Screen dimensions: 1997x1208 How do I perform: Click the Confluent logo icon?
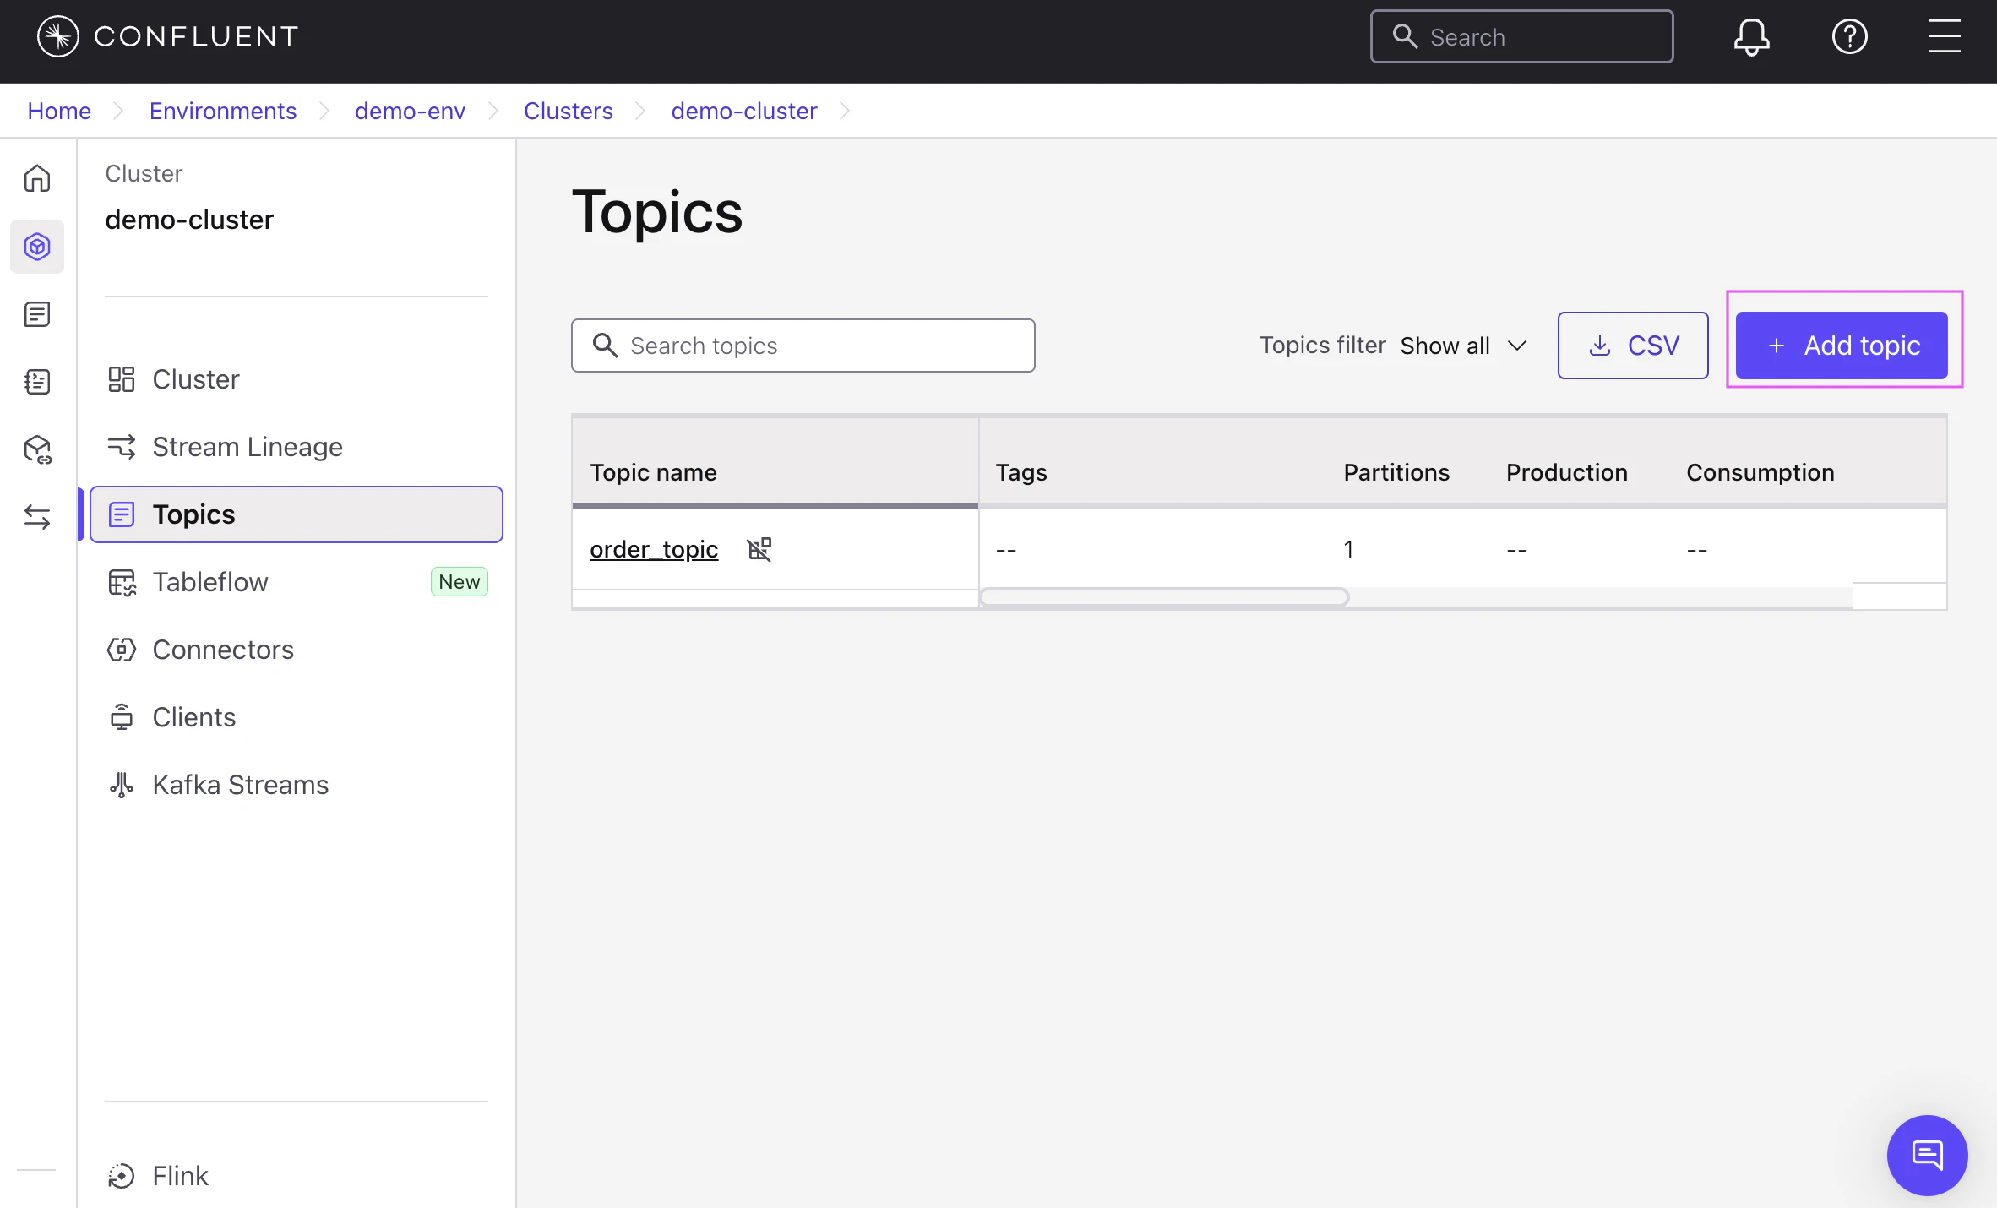tap(58, 36)
